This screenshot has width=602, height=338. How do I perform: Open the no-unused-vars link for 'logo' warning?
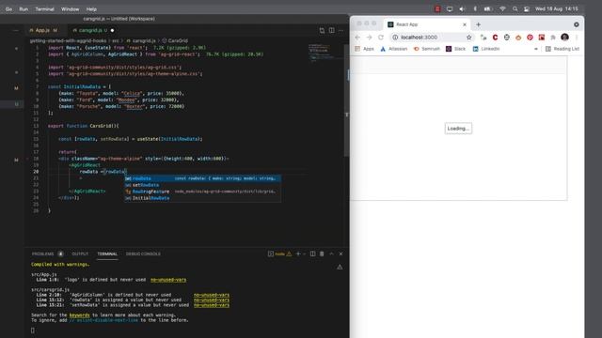point(168,280)
